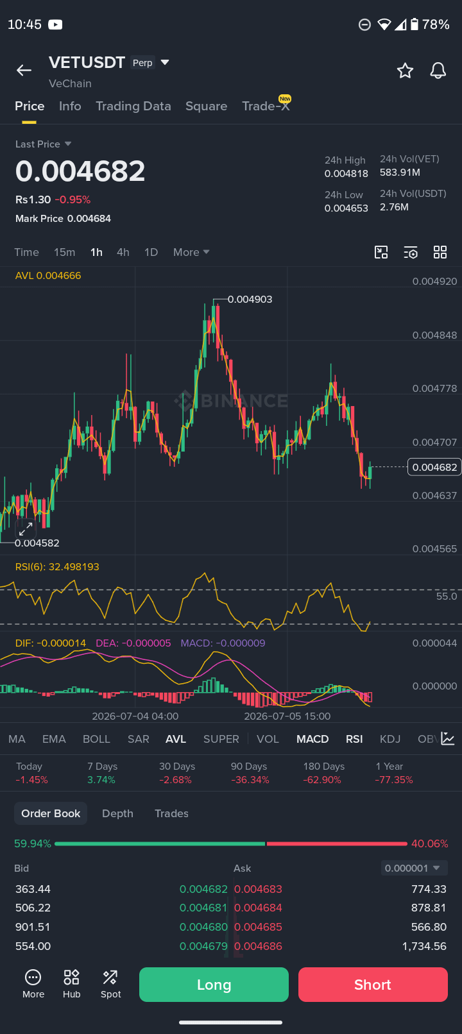Open the grid layout icon
Image resolution: width=462 pixels, height=1034 pixels.
coord(440,252)
